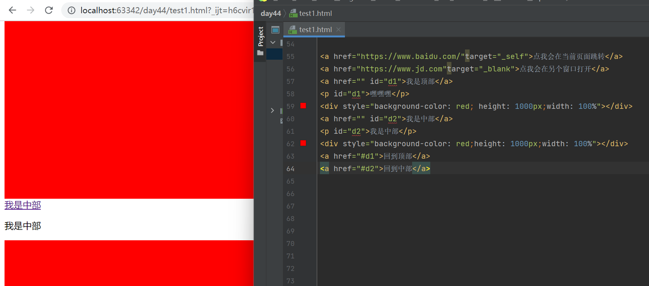The image size is (649, 286).
Task: Click line number 65 in the gutter
Action: [290, 181]
